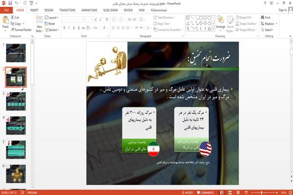Toggle Italic formatting
The width and height of the screenshot is (293, 195).
pyautogui.click(x=69, y=28)
